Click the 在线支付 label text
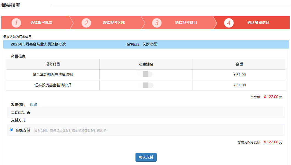Image resolution: width=291 pixels, height=165 pixels. click(23, 130)
